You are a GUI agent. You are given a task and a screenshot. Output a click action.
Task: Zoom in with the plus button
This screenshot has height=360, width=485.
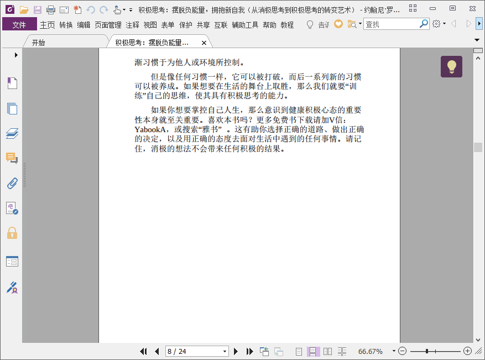click(x=467, y=351)
